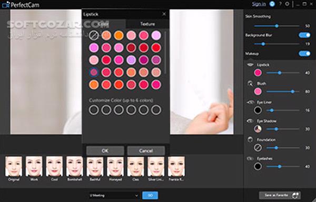Open the Eye Shadow color palette

click(258, 129)
